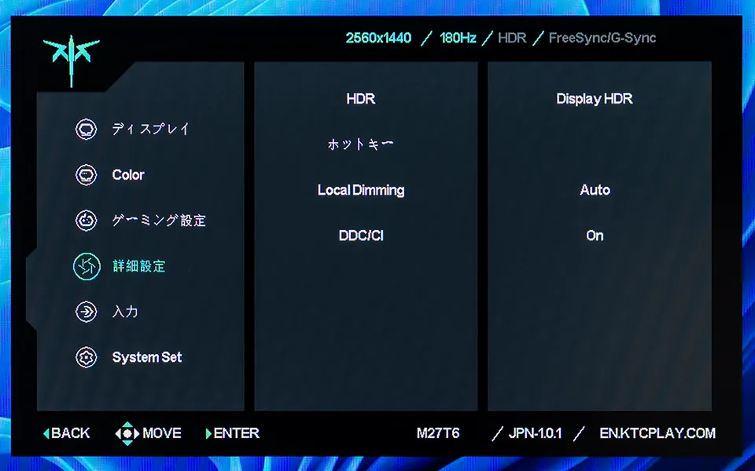Select the Local Dimming setting
The image size is (755, 471).
coord(361,190)
